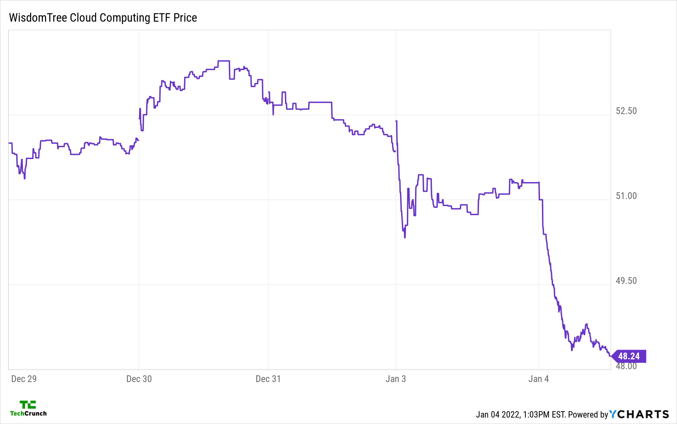Select the Dec 30 date label
This screenshot has height=424, width=677.
[x=139, y=379]
